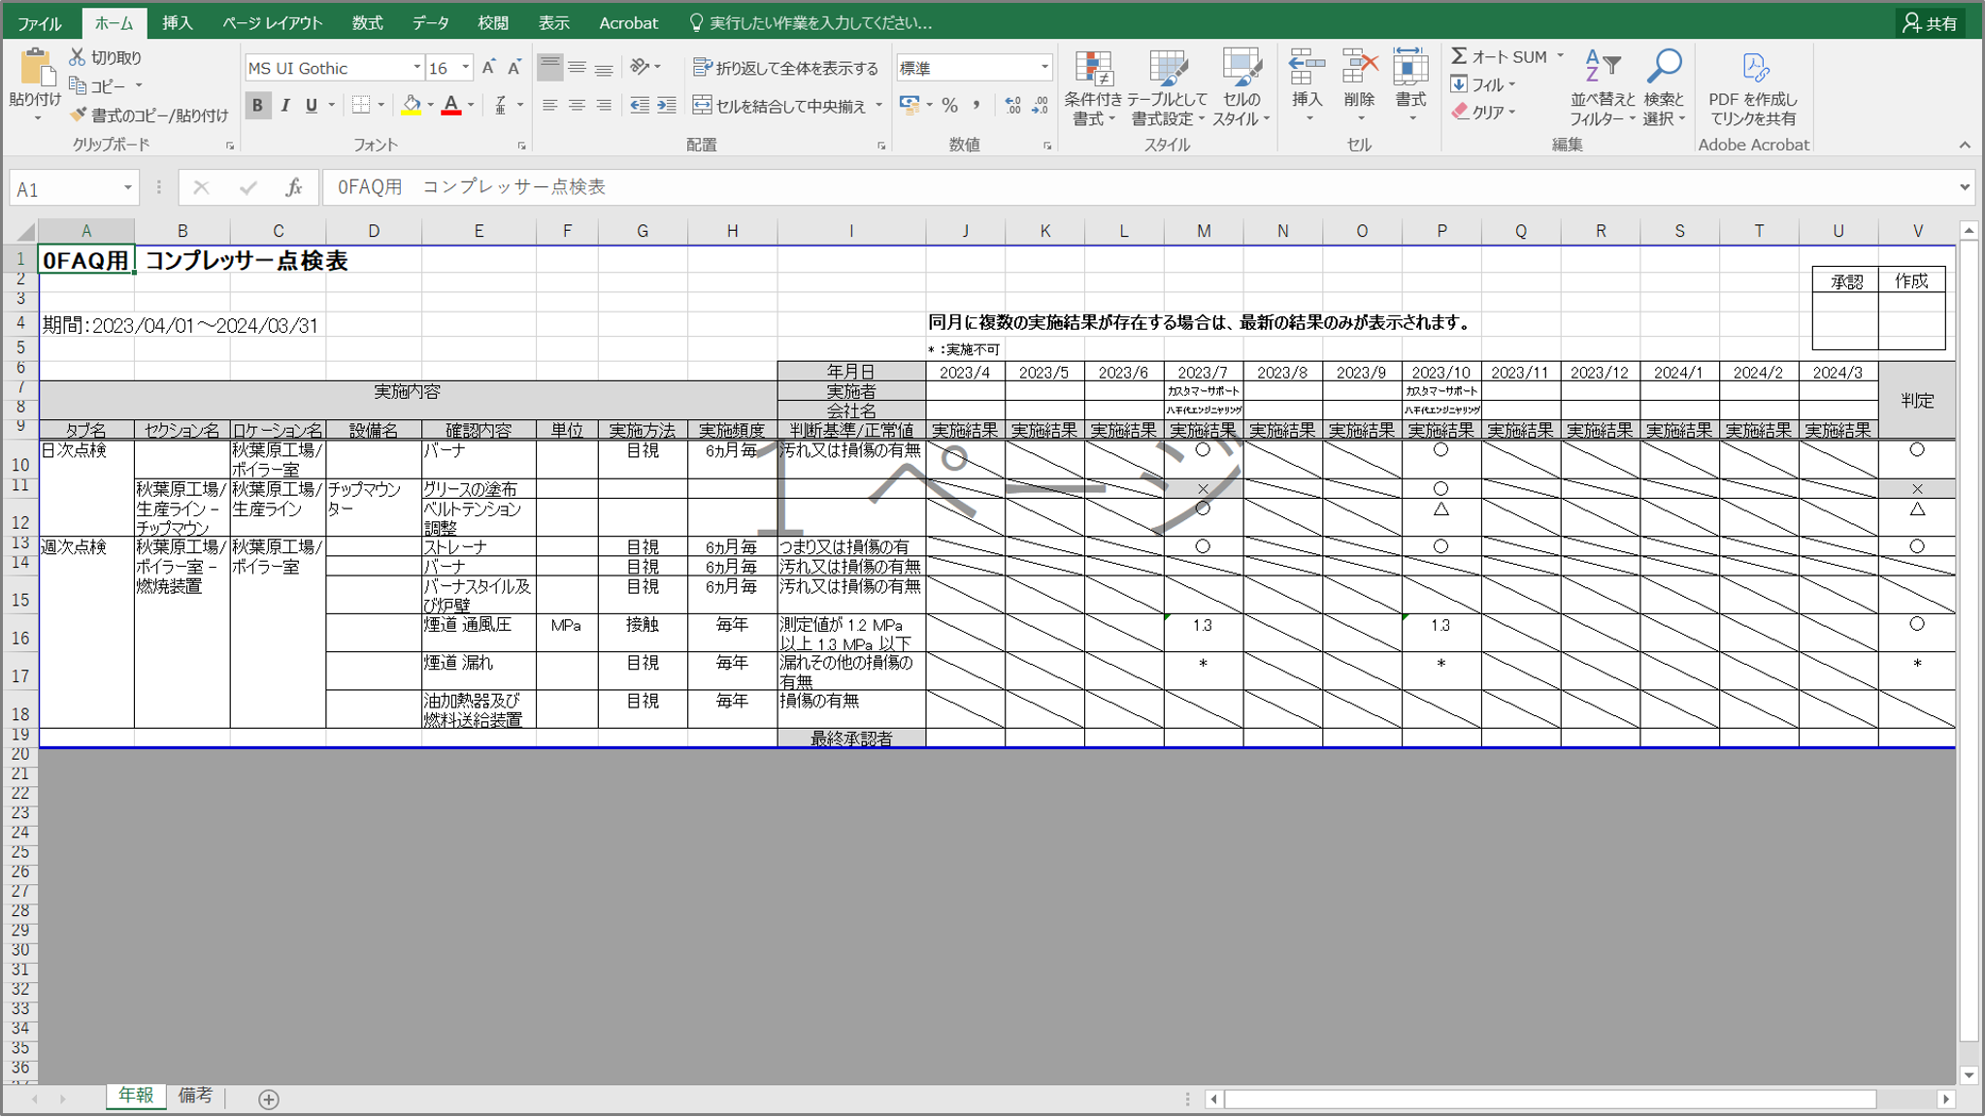Click the Format Painter brush icon

(x=79, y=115)
